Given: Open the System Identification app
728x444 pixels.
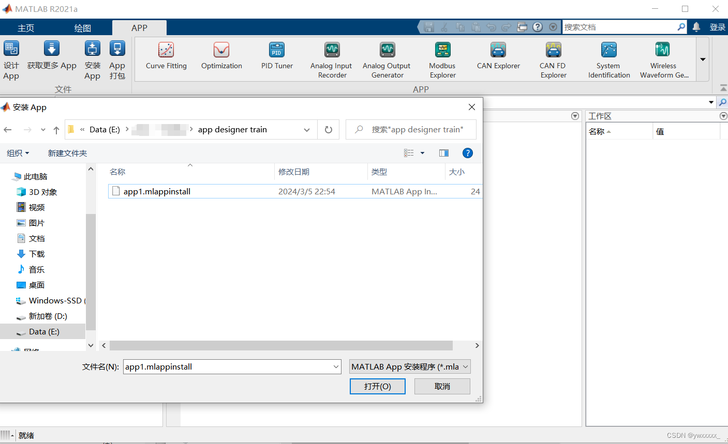Looking at the screenshot, I should coord(609,60).
